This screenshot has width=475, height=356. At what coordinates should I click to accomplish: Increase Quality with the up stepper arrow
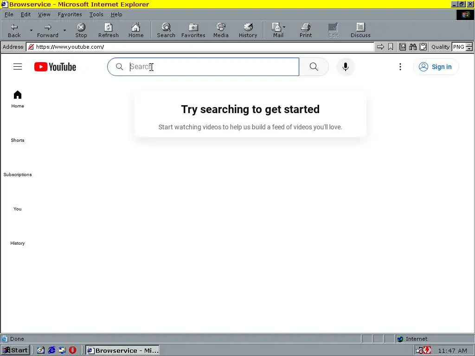[x=469, y=45]
